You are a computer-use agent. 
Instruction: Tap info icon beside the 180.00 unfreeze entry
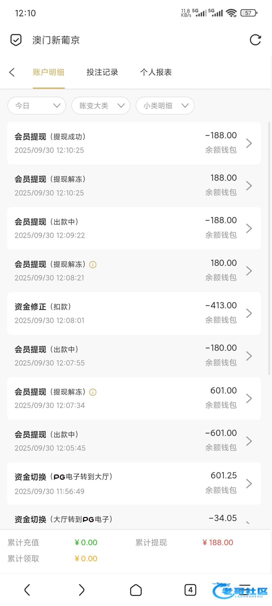(93, 265)
